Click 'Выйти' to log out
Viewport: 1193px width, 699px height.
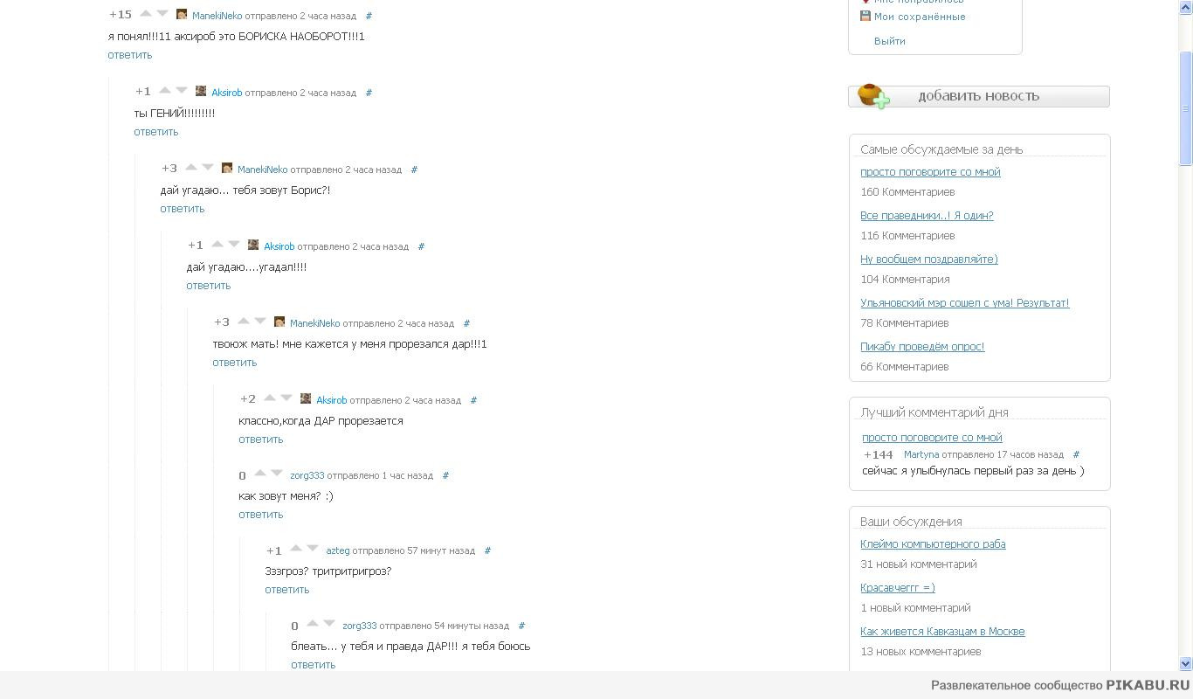coord(890,41)
